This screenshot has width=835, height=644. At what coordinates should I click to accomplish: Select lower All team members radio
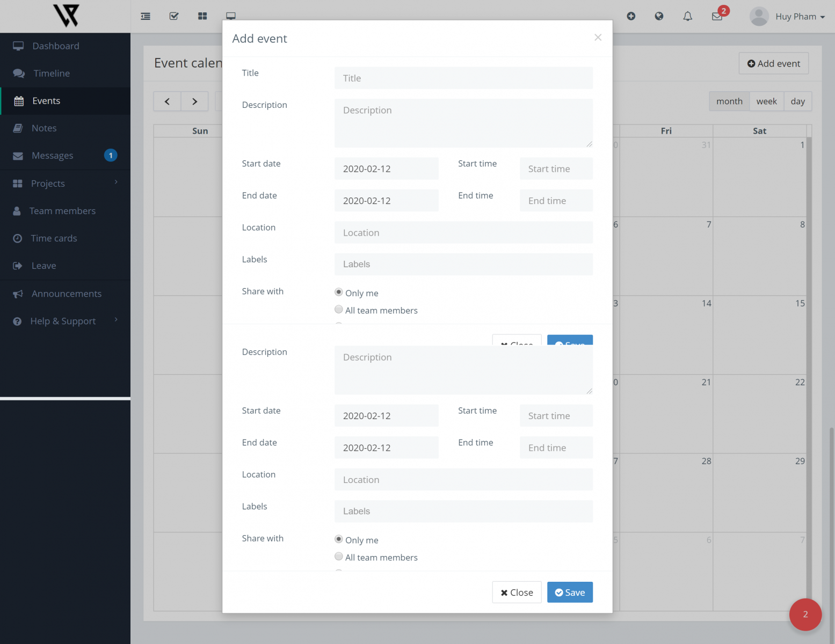click(x=339, y=557)
